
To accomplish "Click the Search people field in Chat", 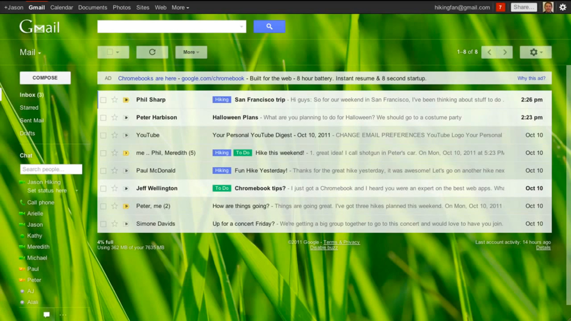I will pyautogui.click(x=51, y=169).
